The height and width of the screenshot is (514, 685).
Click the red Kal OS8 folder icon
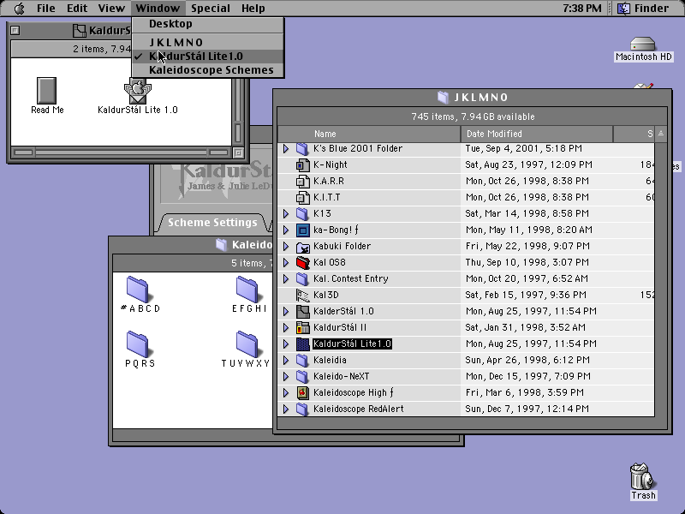[x=302, y=262]
